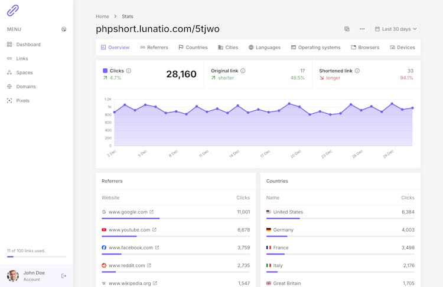Screen dimensions: 443x287
Task: Switch to the Referrers tab
Action: pyautogui.click(x=154, y=47)
